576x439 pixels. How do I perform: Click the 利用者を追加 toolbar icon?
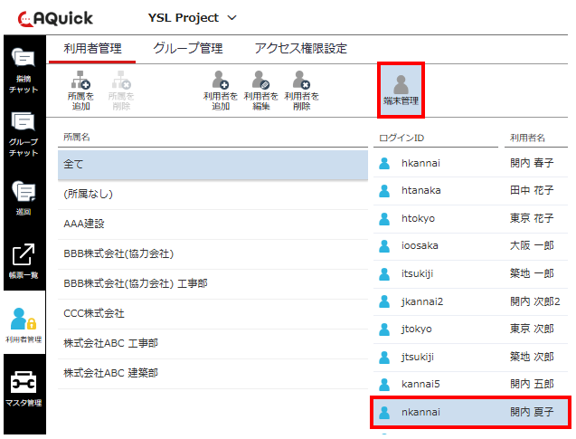pyautogui.click(x=220, y=91)
